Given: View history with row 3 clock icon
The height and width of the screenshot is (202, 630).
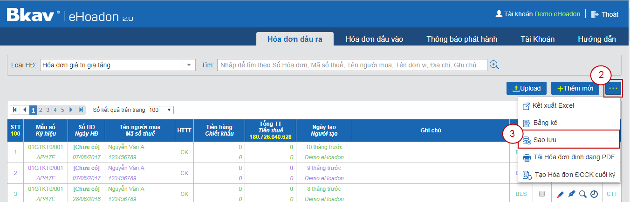Looking at the screenshot, I should 594,194.
